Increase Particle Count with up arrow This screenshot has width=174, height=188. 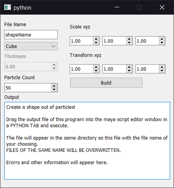coord(54,86)
